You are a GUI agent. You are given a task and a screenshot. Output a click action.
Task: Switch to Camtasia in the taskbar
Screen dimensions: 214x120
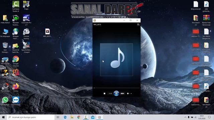86,117
